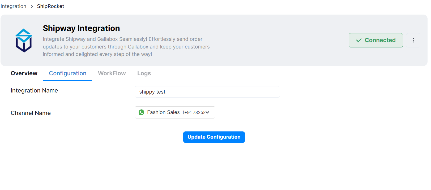Expand the channel dropdown arrow

pyautogui.click(x=208, y=112)
